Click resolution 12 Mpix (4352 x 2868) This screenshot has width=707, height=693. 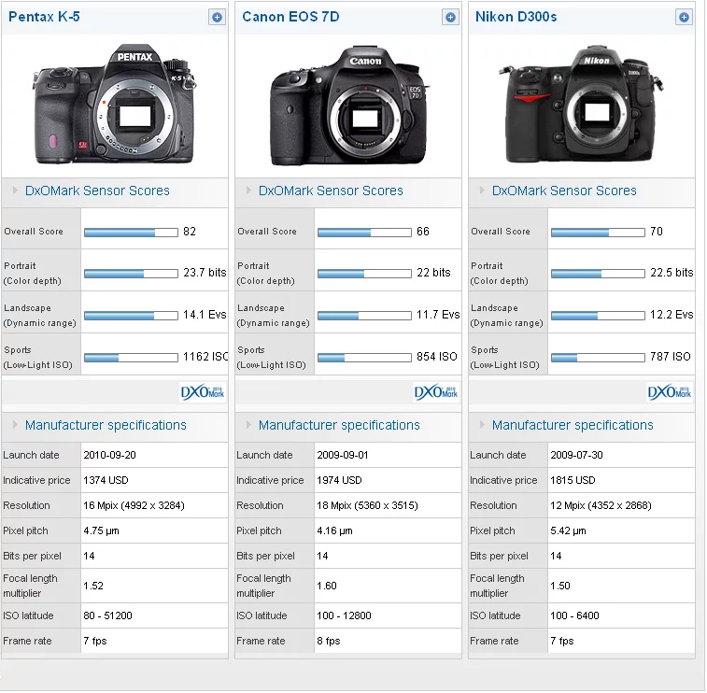(x=601, y=506)
